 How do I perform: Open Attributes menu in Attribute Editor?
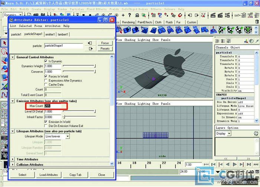click(53, 26)
